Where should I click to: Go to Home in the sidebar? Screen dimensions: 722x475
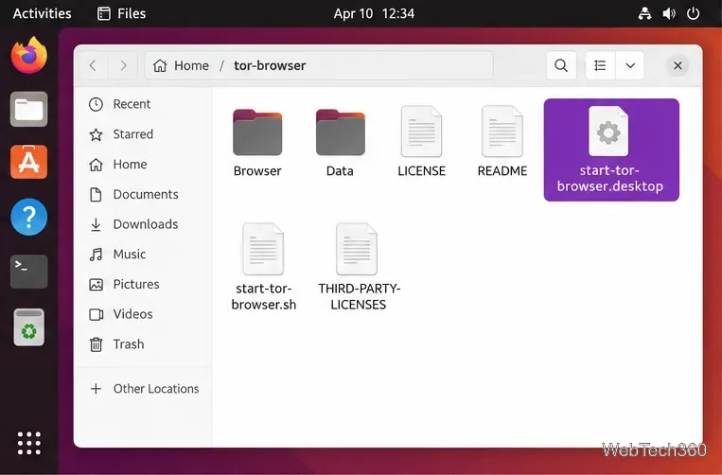[x=143, y=165]
